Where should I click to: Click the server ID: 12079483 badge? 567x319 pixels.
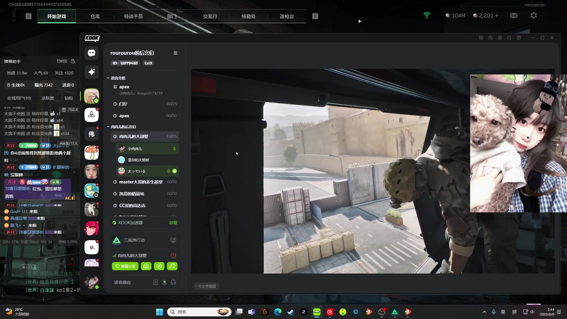click(125, 63)
